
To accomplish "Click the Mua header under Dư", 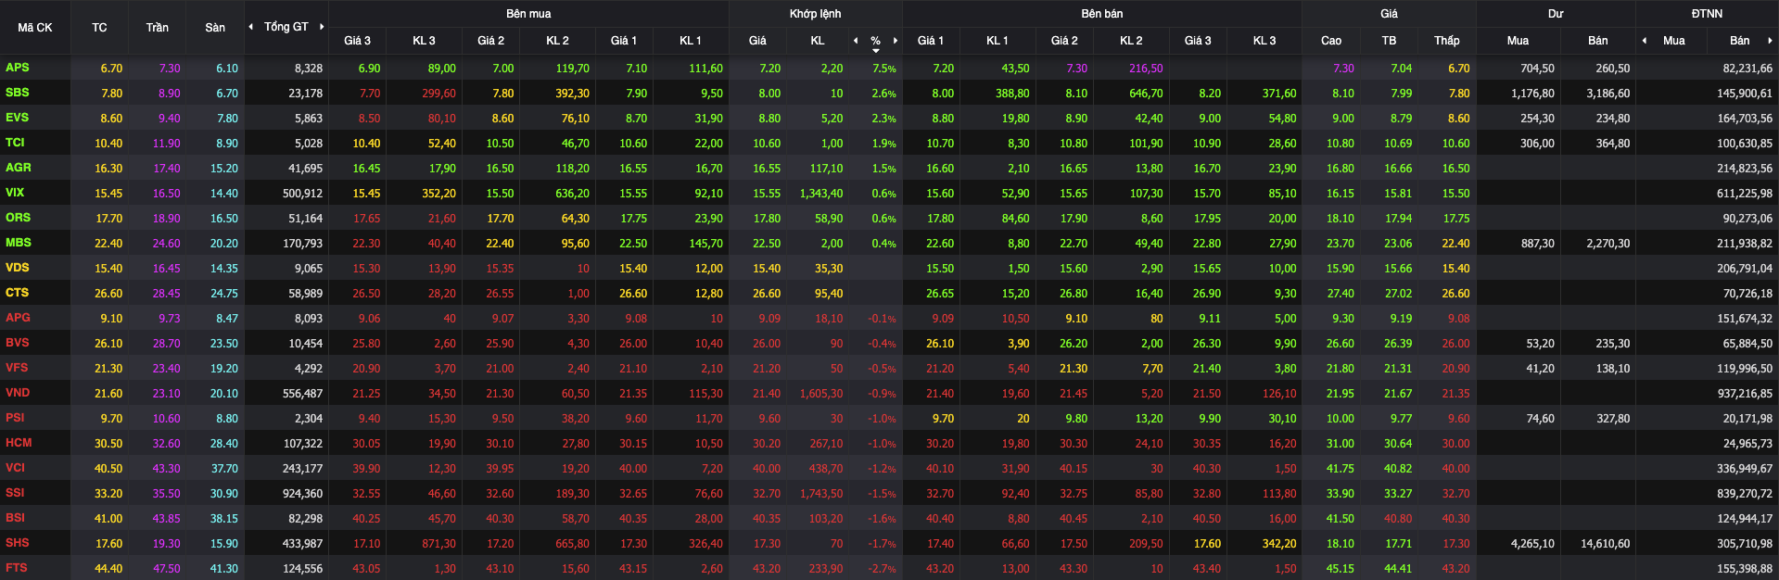I will point(1518,41).
